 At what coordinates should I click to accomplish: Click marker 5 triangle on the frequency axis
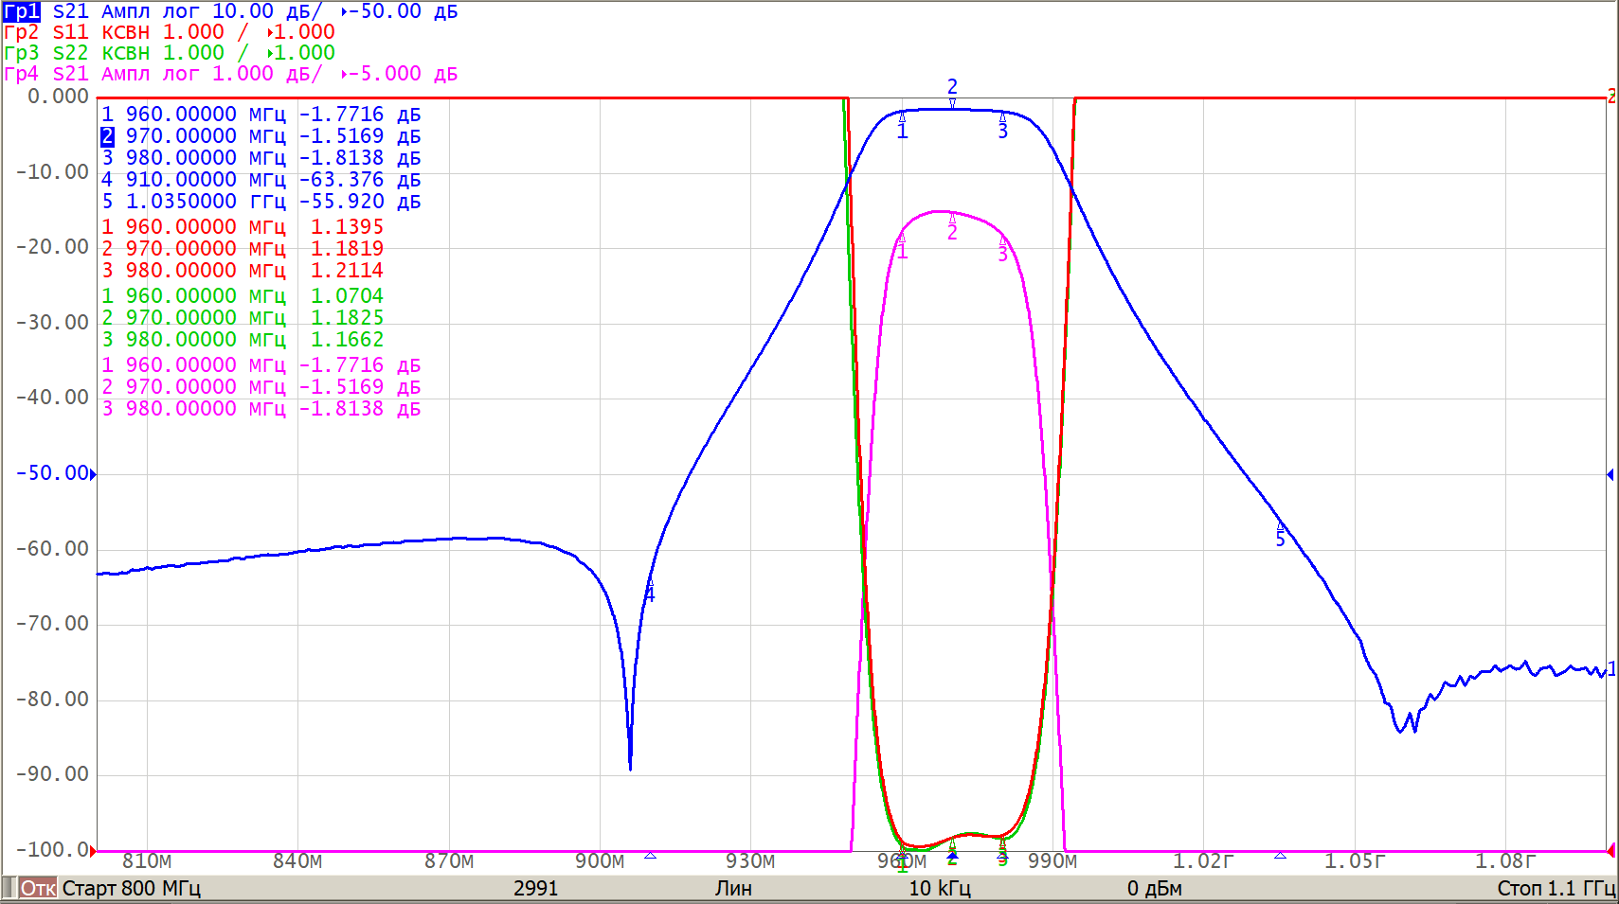pyautogui.click(x=1280, y=855)
